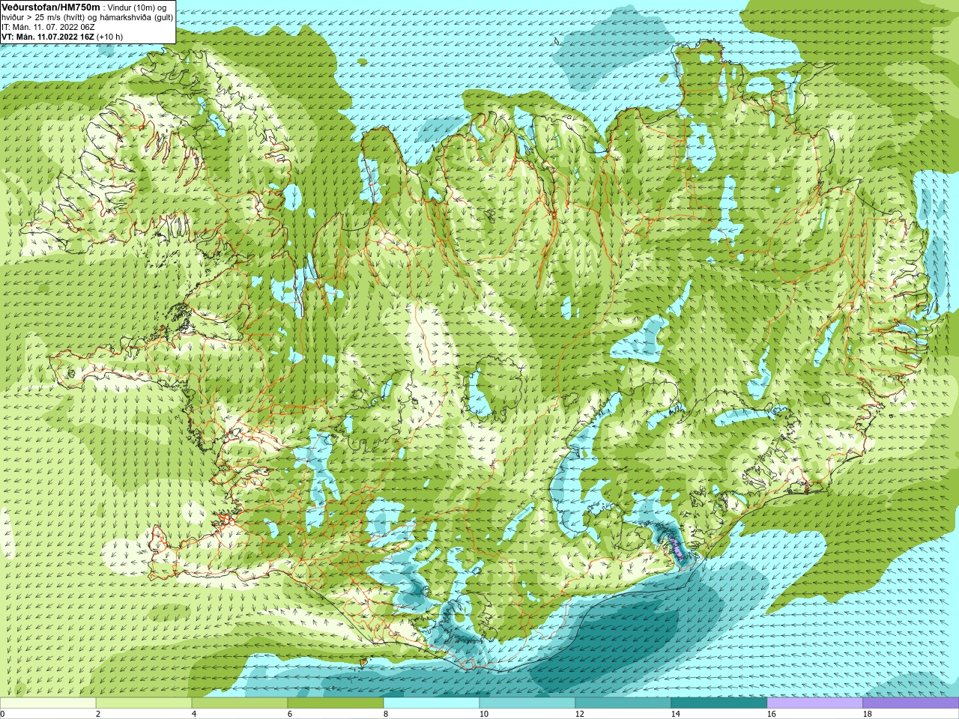
Task: Click the legend label '8'
Action: tap(385, 714)
